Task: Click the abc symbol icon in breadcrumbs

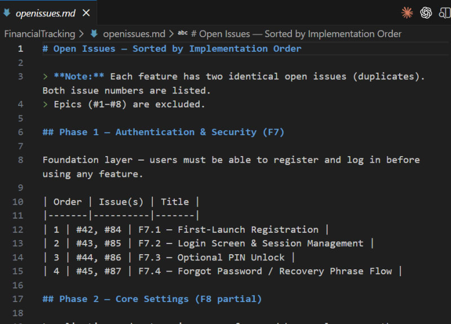Action: pos(183,34)
